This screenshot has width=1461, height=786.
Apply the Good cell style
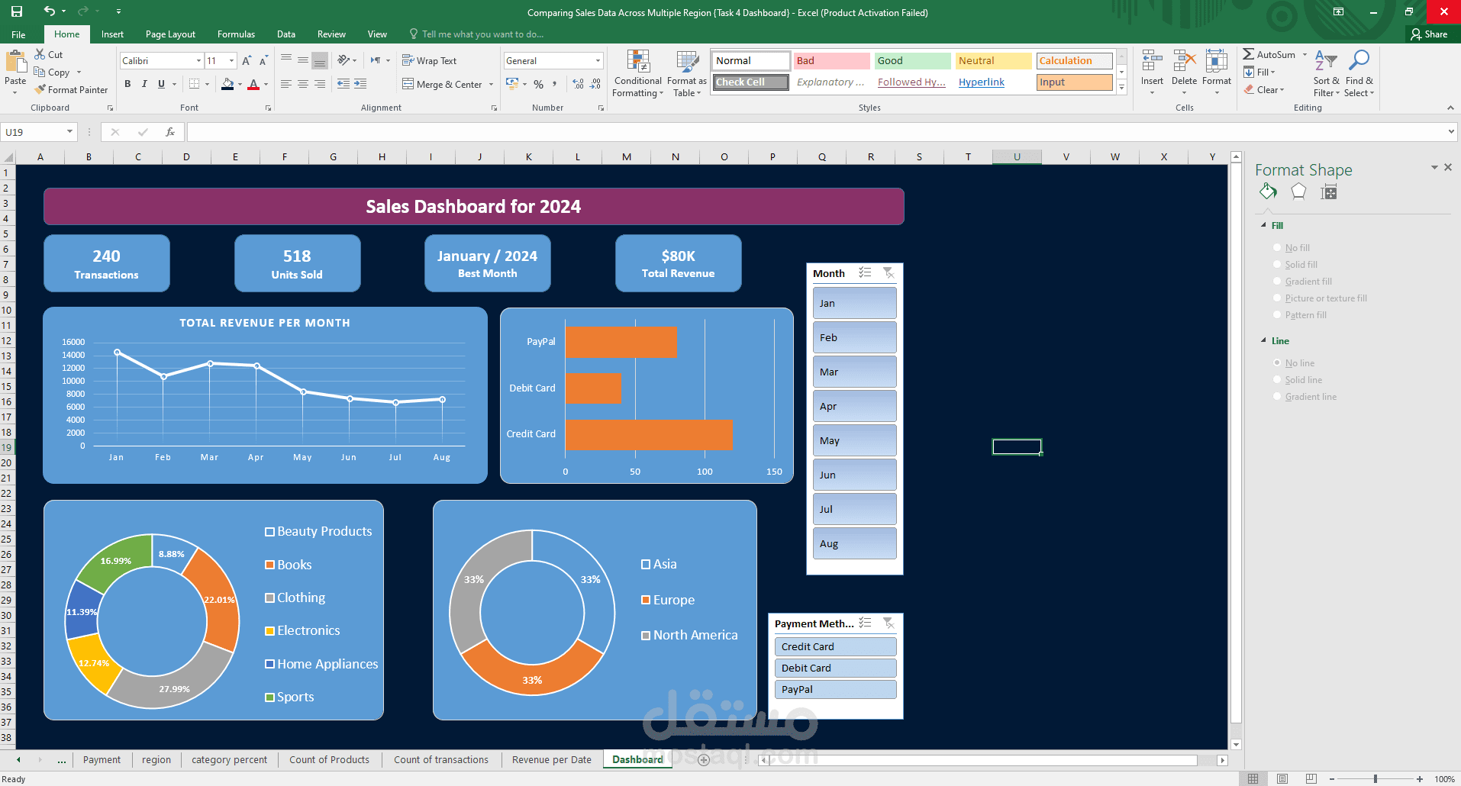(912, 60)
